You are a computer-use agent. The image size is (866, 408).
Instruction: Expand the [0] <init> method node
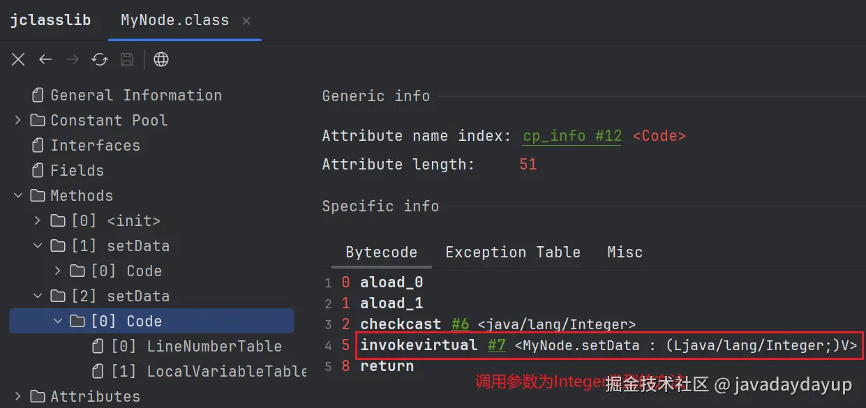coord(38,221)
